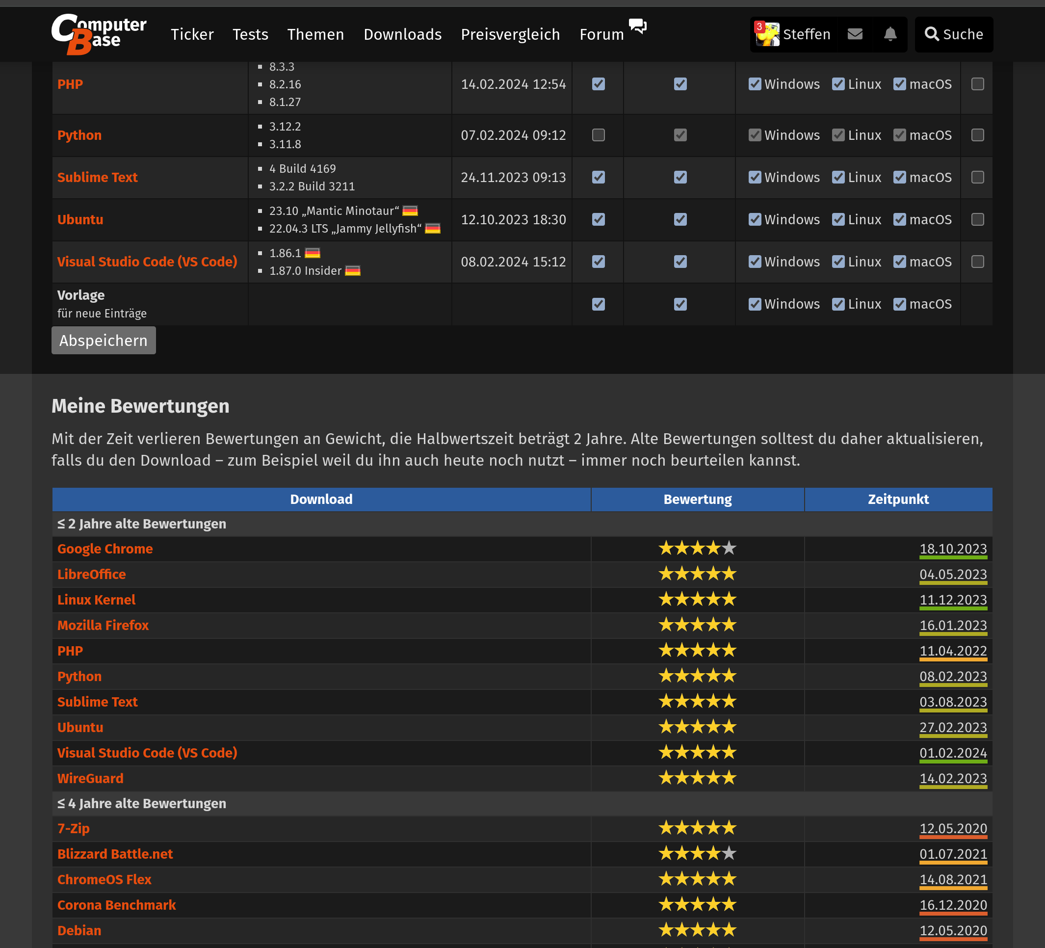Open the Downloads menu item

(x=402, y=34)
